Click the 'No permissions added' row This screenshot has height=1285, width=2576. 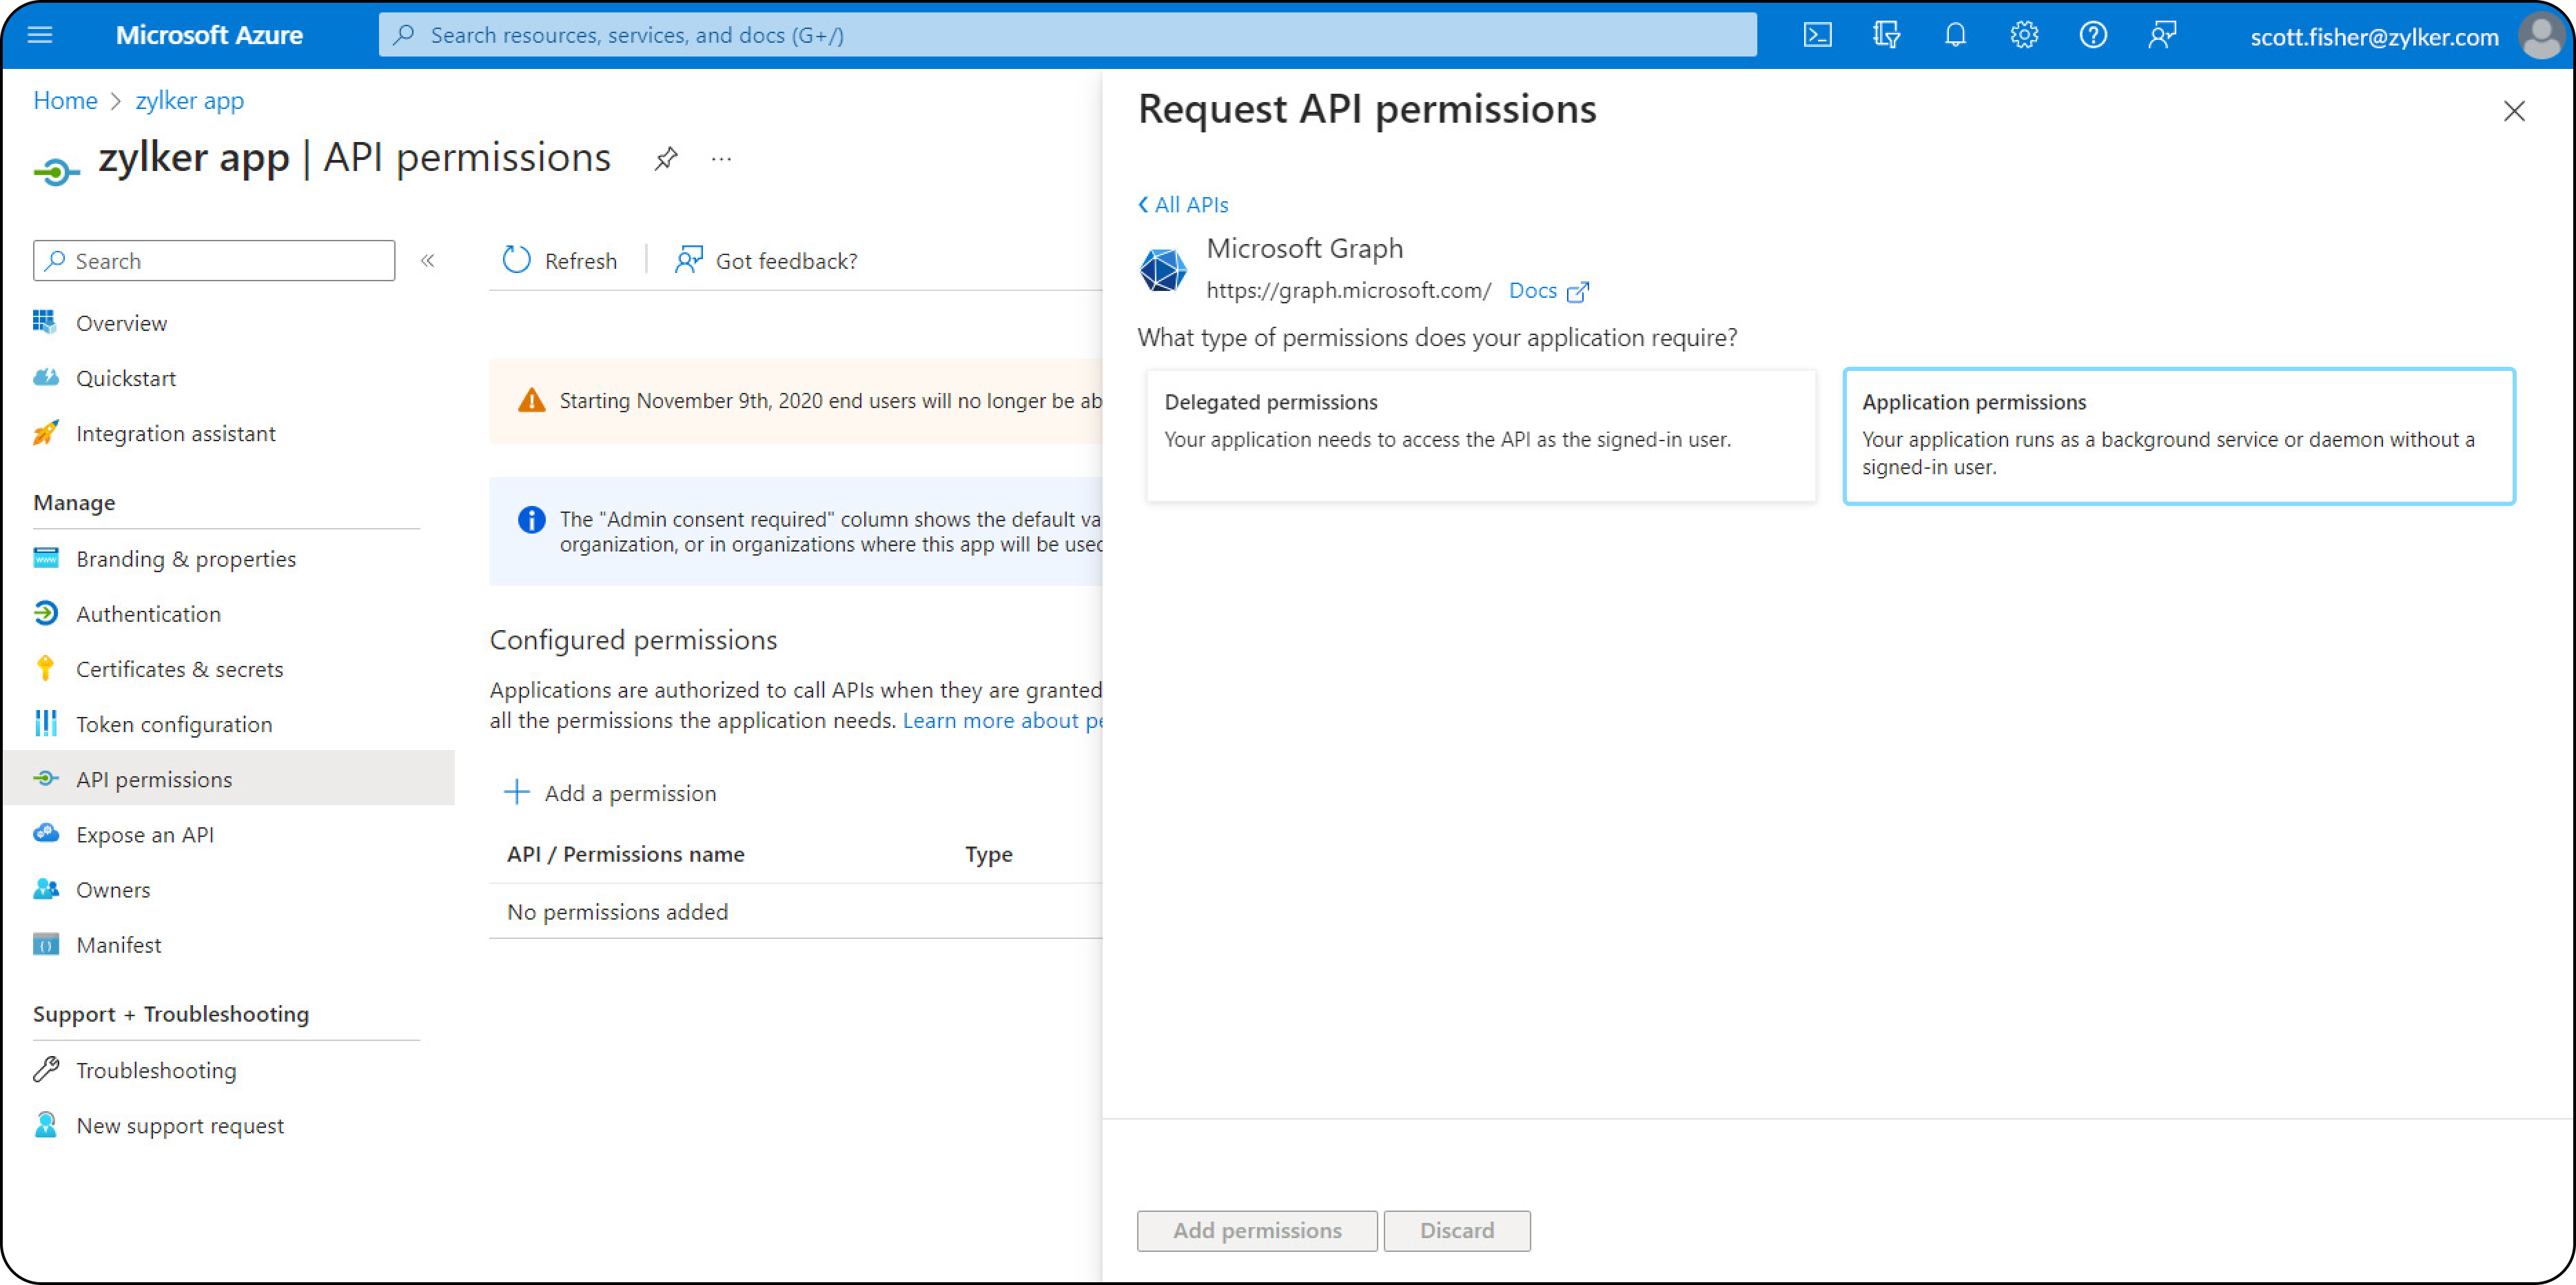tap(796, 911)
